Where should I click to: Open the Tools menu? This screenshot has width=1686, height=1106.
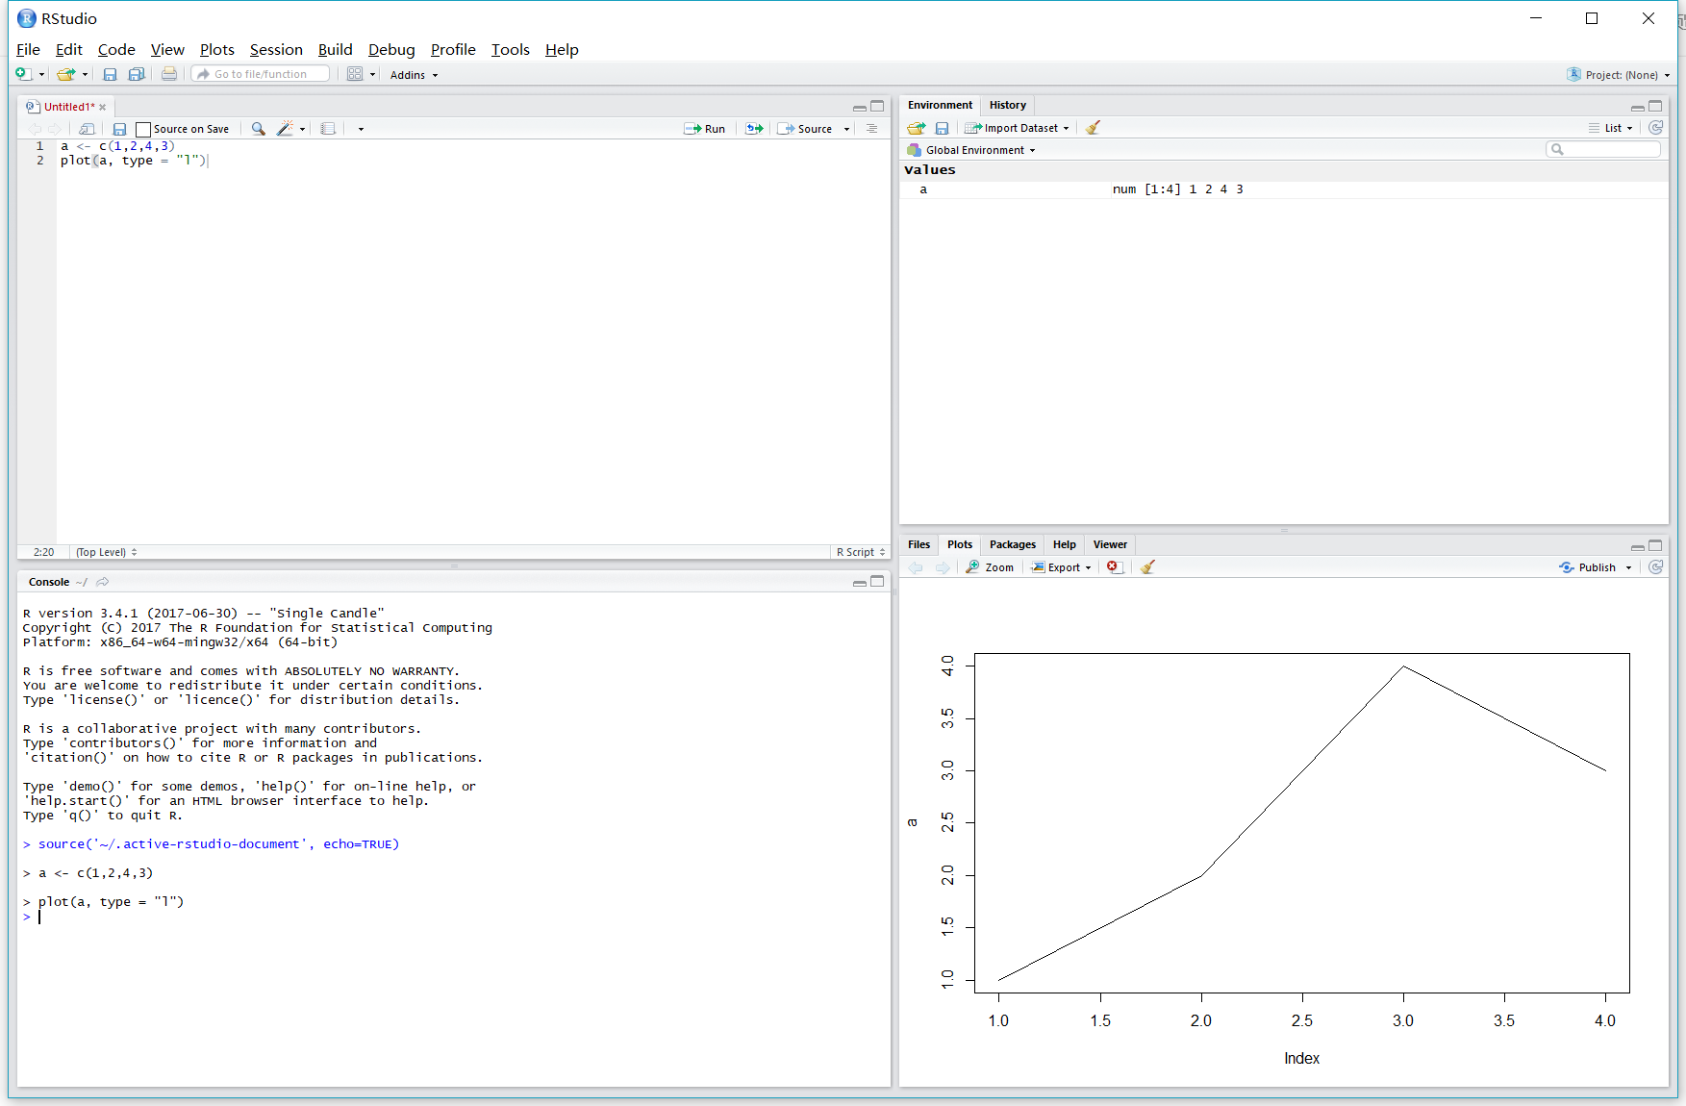[x=511, y=50]
